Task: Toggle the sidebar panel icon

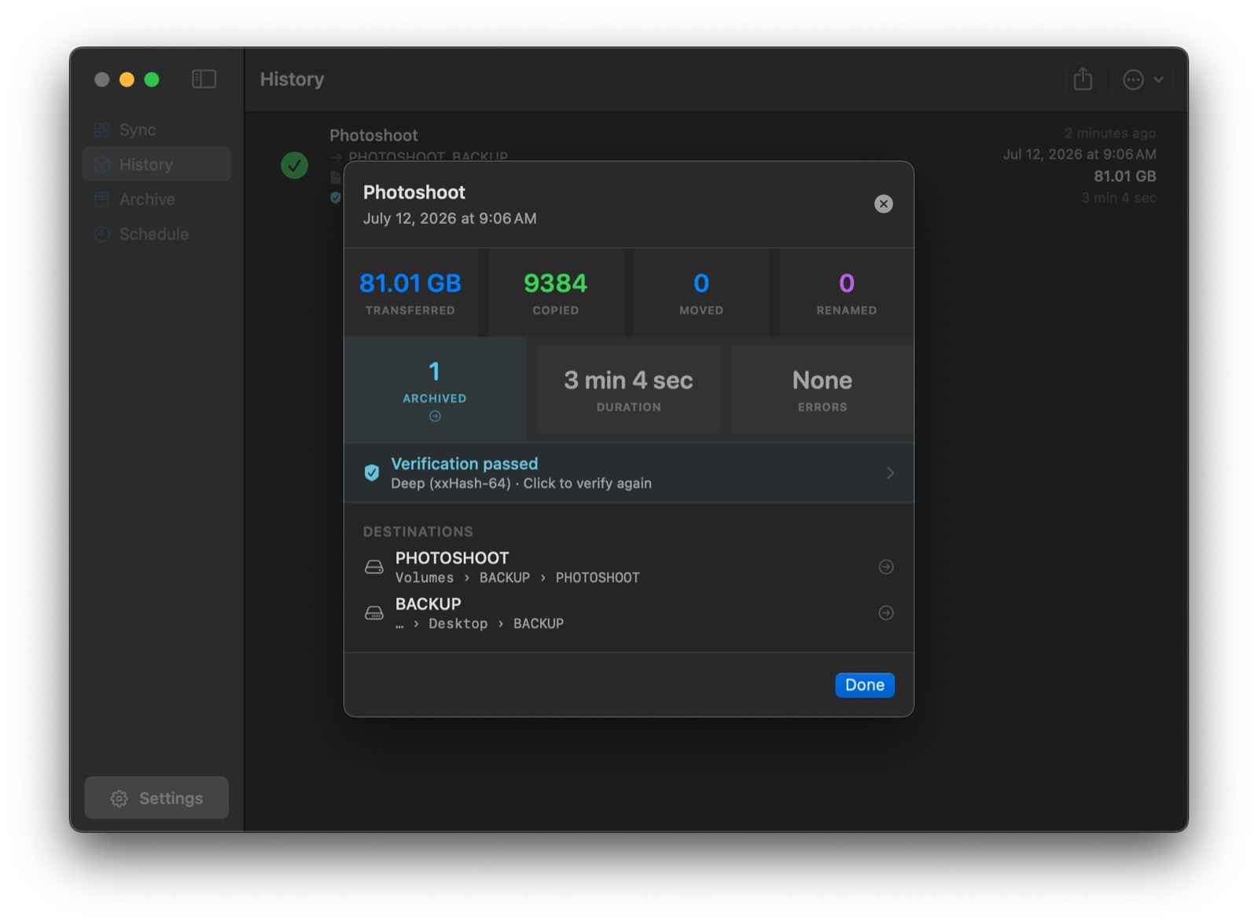Action: [204, 79]
